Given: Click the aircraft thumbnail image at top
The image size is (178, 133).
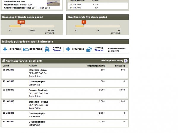Looking at the screenshot, I should click(x=55, y=2).
